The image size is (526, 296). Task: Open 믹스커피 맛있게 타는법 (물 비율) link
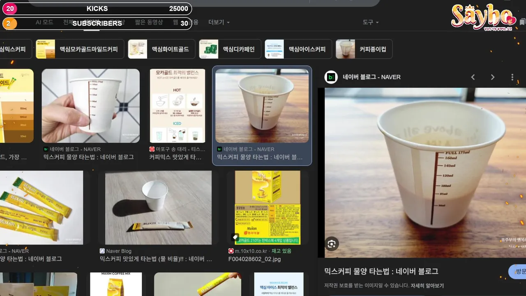(156, 259)
